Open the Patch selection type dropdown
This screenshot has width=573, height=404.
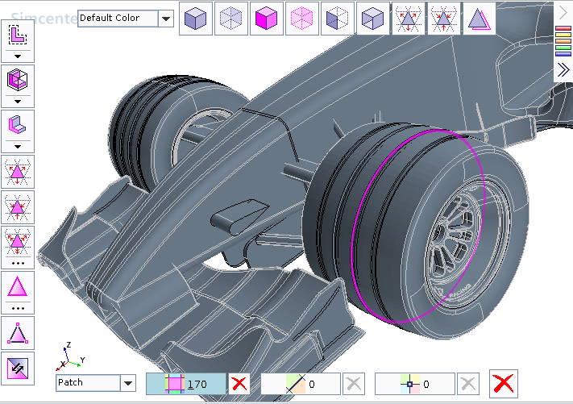click(x=127, y=383)
